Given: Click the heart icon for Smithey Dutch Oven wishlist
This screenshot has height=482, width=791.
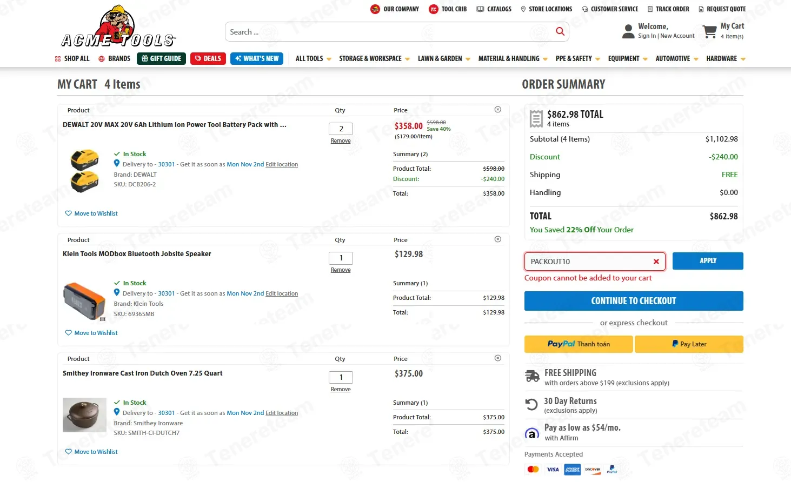Looking at the screenshot, I should pyautogui.click(x=68, y=452).
